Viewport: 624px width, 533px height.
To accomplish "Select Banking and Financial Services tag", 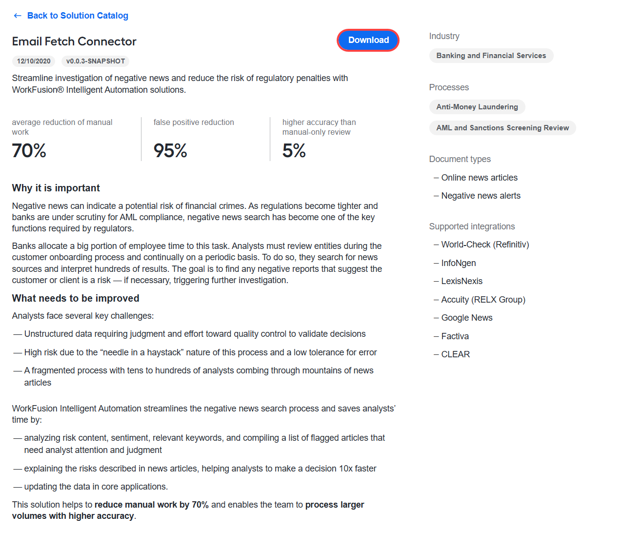I will pyautogui.click(x=491, y=56).
